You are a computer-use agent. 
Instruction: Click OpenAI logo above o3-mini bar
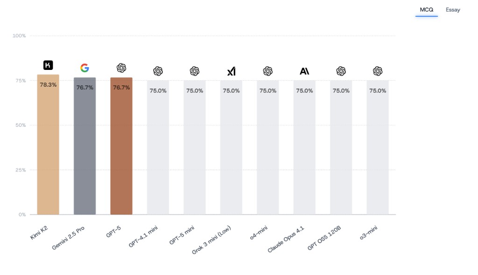(x=378, y=71)
